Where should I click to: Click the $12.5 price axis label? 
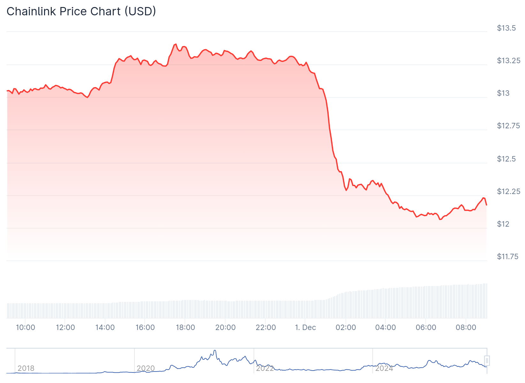coord(506,159)
